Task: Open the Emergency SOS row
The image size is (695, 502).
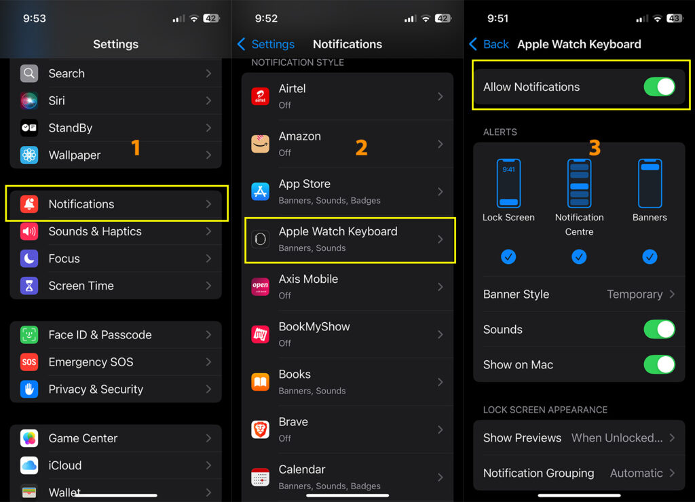Action: 115,362
